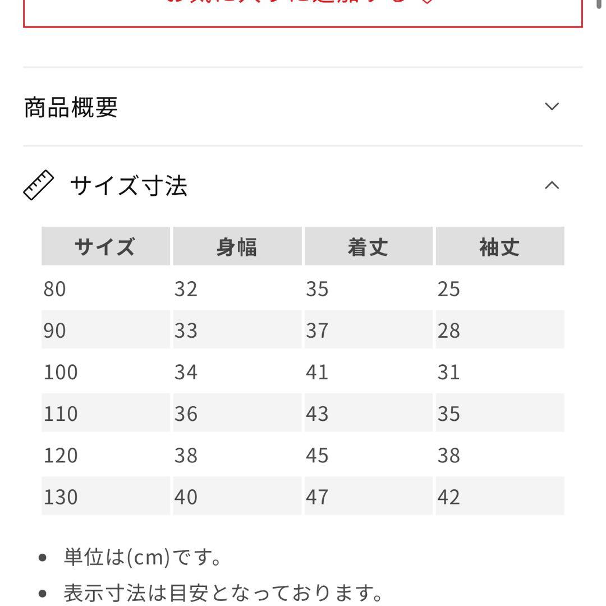The image size is (606, 606).
Task: Select the 身幅 column header
Action: coord(237,246)
